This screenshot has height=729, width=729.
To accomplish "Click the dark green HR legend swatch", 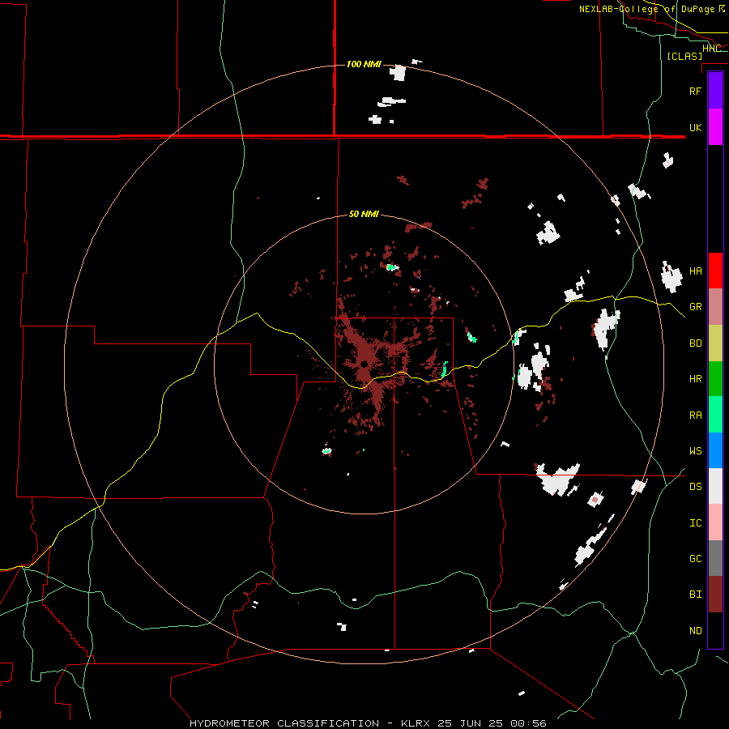I will (x=715, y=379).
